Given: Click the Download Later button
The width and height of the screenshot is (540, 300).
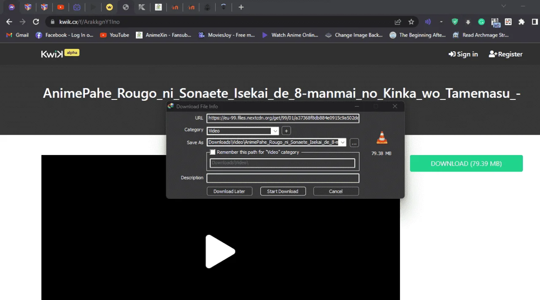Looking at the screenshot, I should point(229,191).
